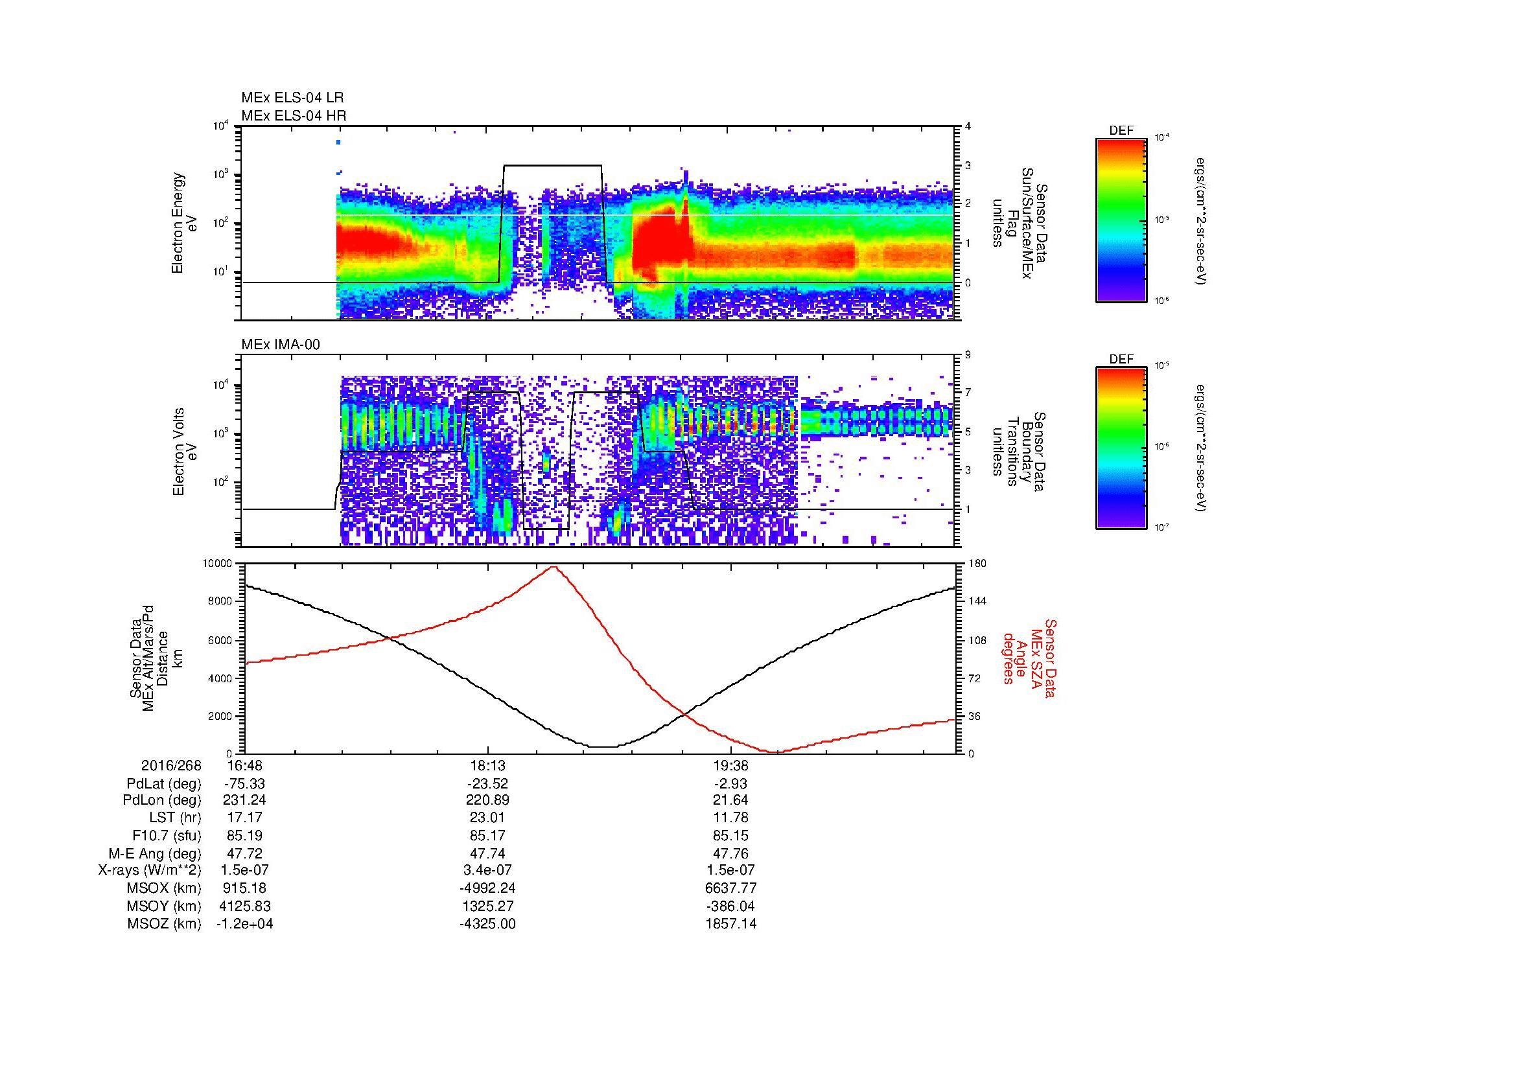Click the 'MSOZ (km)' row label

tap(164, 924)
